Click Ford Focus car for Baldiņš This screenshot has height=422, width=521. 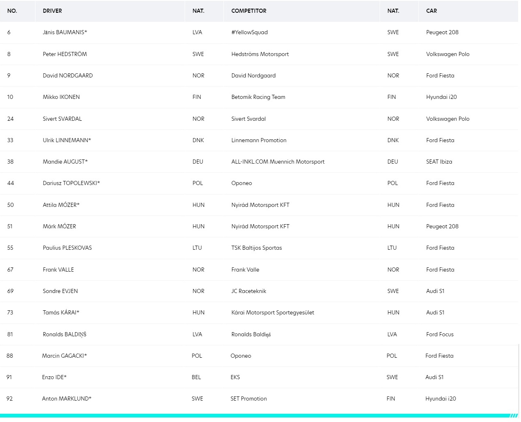pos(440,334)
